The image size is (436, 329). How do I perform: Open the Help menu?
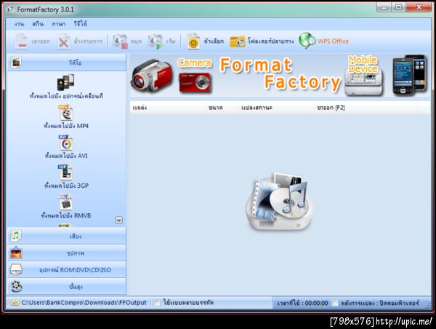81,24
